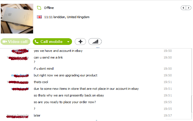Image resolution: width=193 pixels, height=121 pixels.
Task: Expand the Call mobile dropdown arrow
Action: pos(68,42)
